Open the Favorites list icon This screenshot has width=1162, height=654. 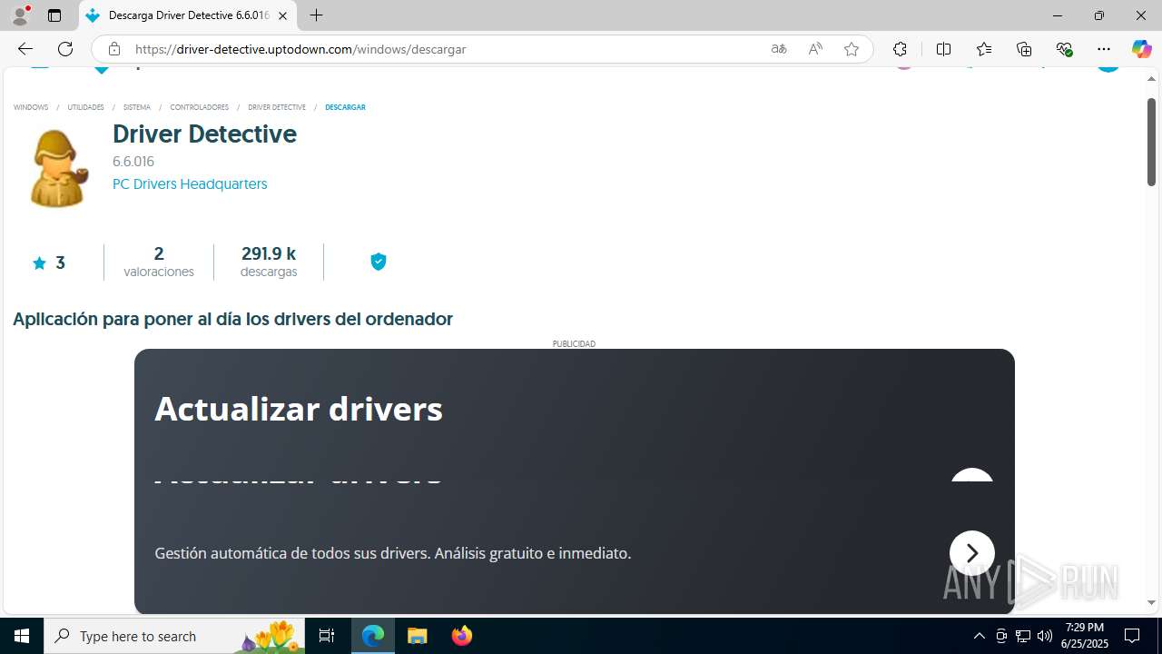[984, 49]
